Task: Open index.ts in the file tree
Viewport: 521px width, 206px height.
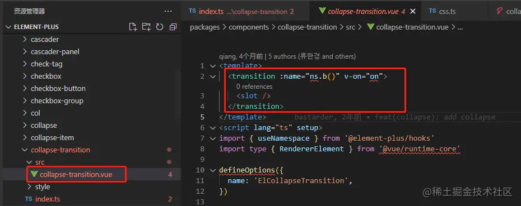Action: (48, 199)
